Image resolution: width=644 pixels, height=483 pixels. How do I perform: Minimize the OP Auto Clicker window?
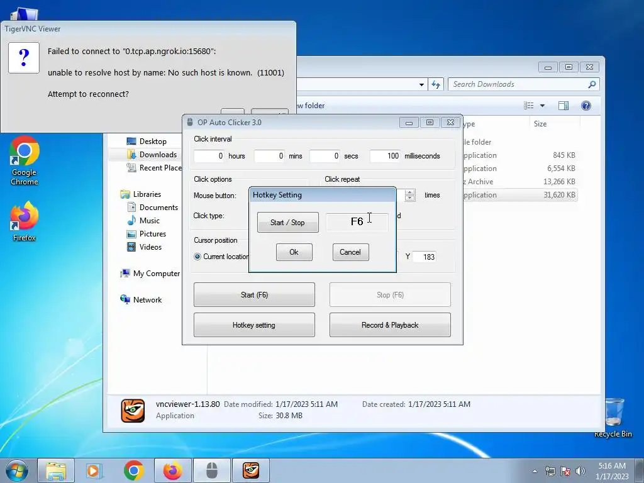(x=409, y=123)
